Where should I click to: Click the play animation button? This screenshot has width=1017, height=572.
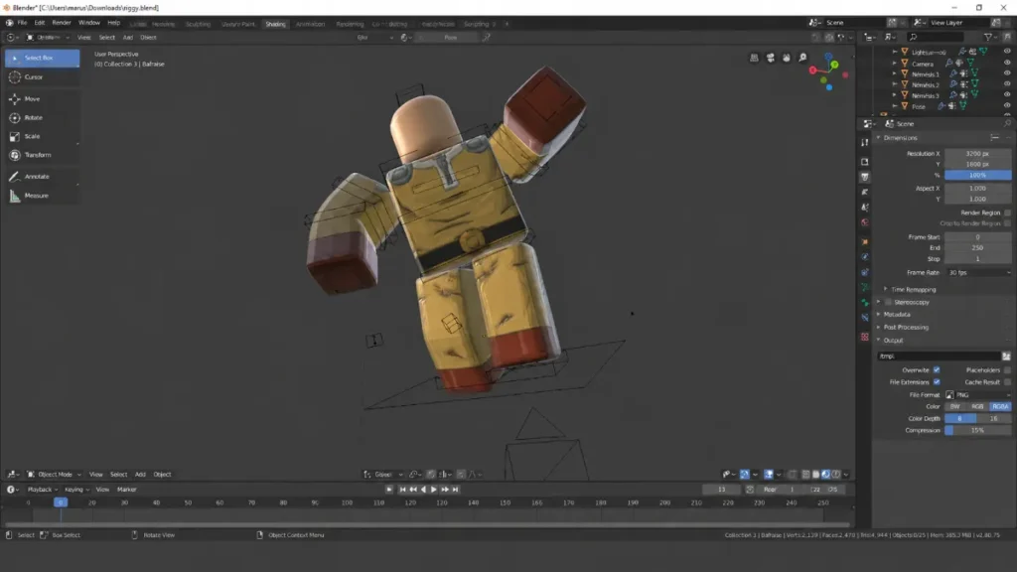click(x=433, y=490)
